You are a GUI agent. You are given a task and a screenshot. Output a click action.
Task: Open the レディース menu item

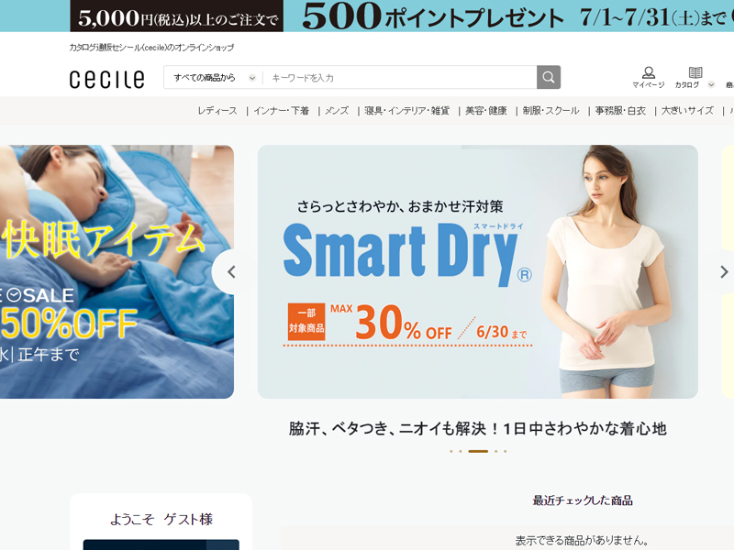coord(217,111)
